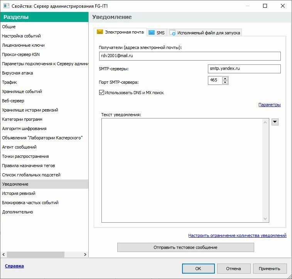The width and height of the screenshot is (292, 279).
Task: Select Хранилище событий section
Action: (x=44, y=91)
